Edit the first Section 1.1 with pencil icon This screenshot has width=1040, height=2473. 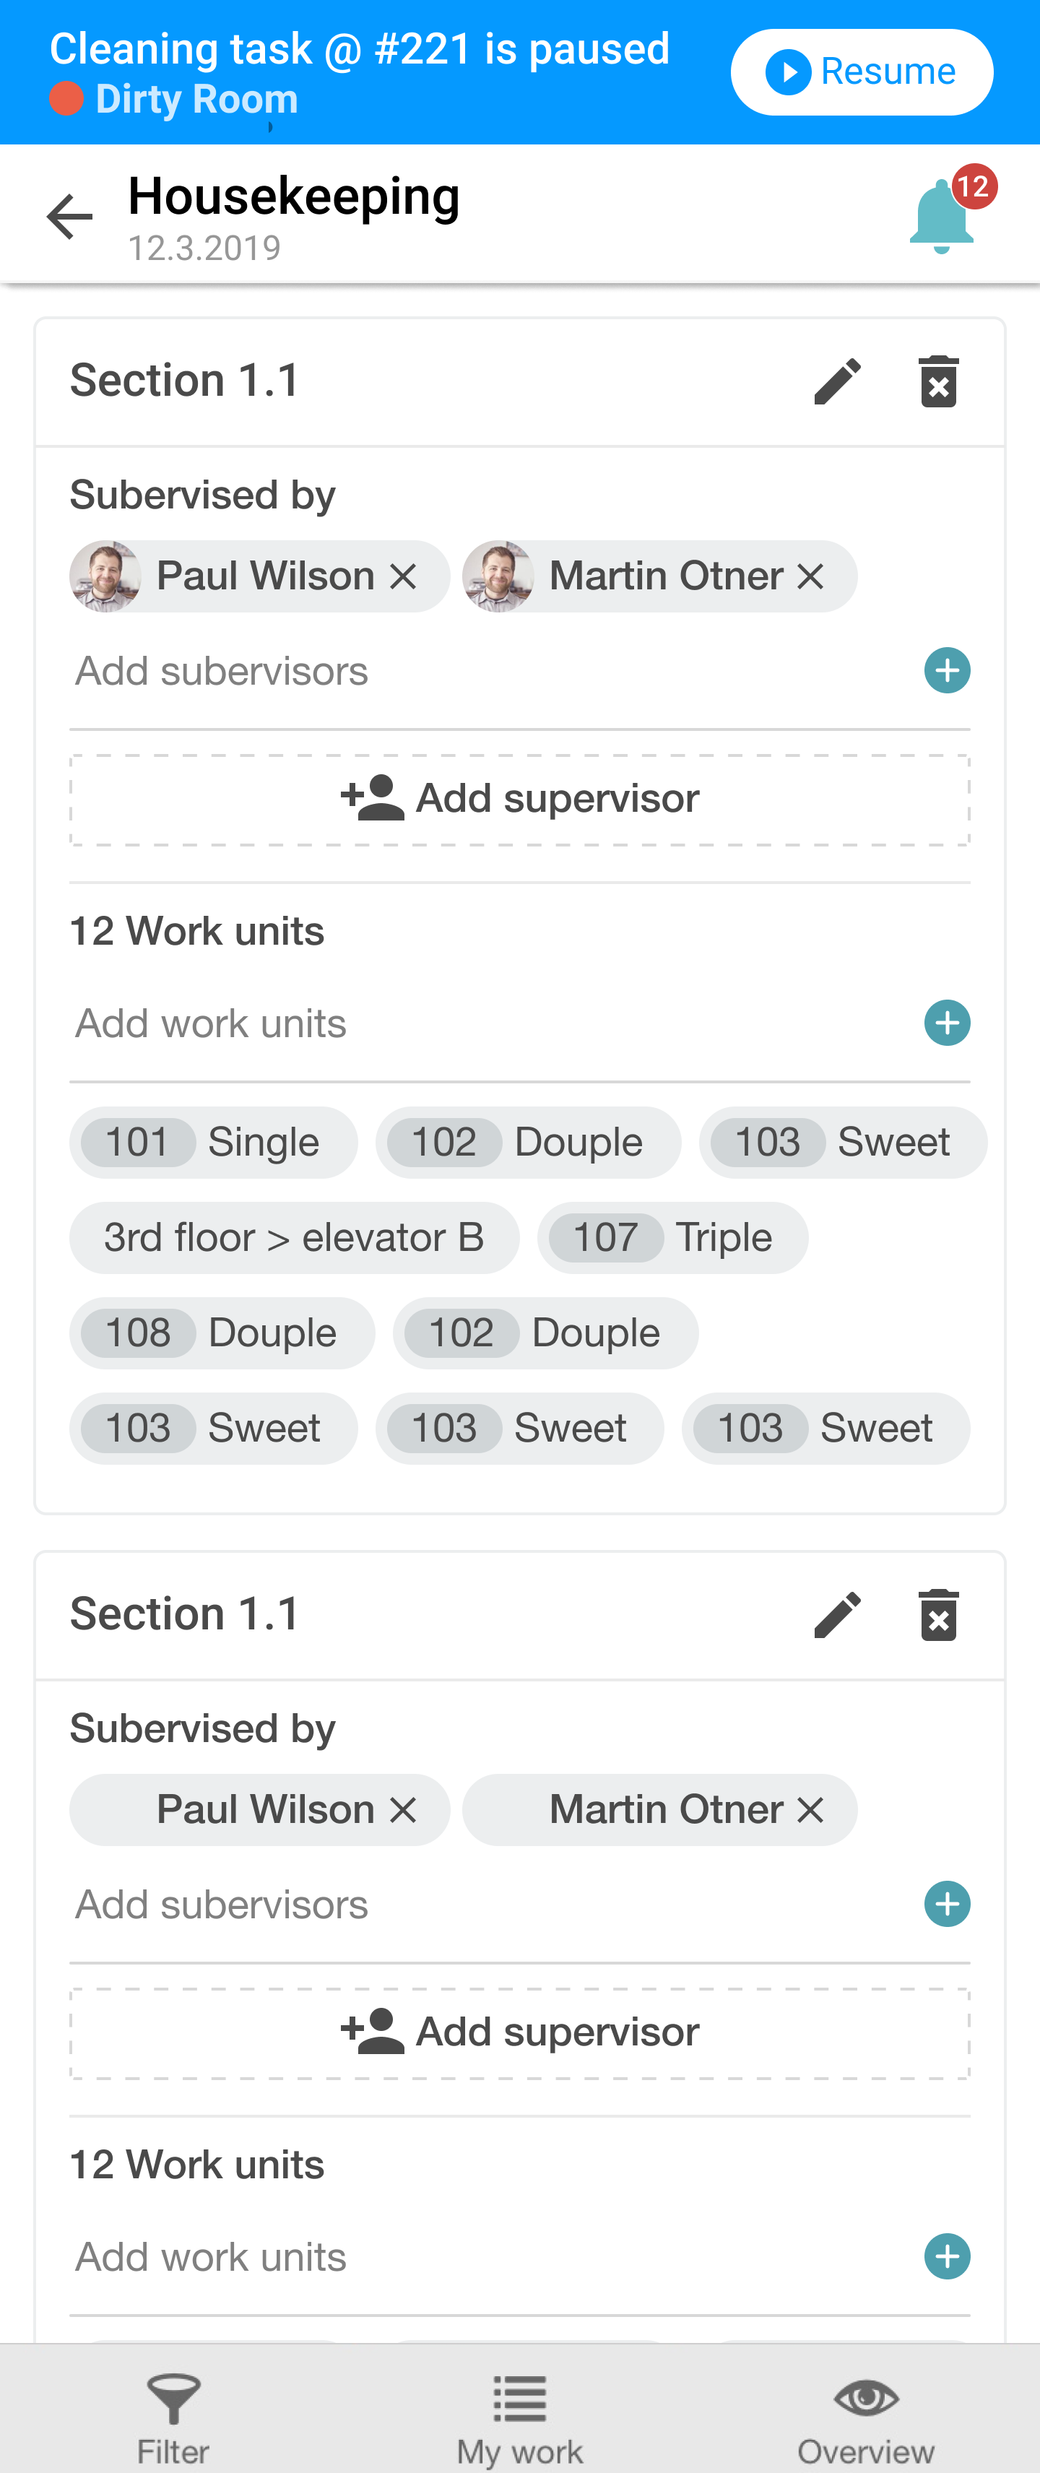click(x=837, y=381)
